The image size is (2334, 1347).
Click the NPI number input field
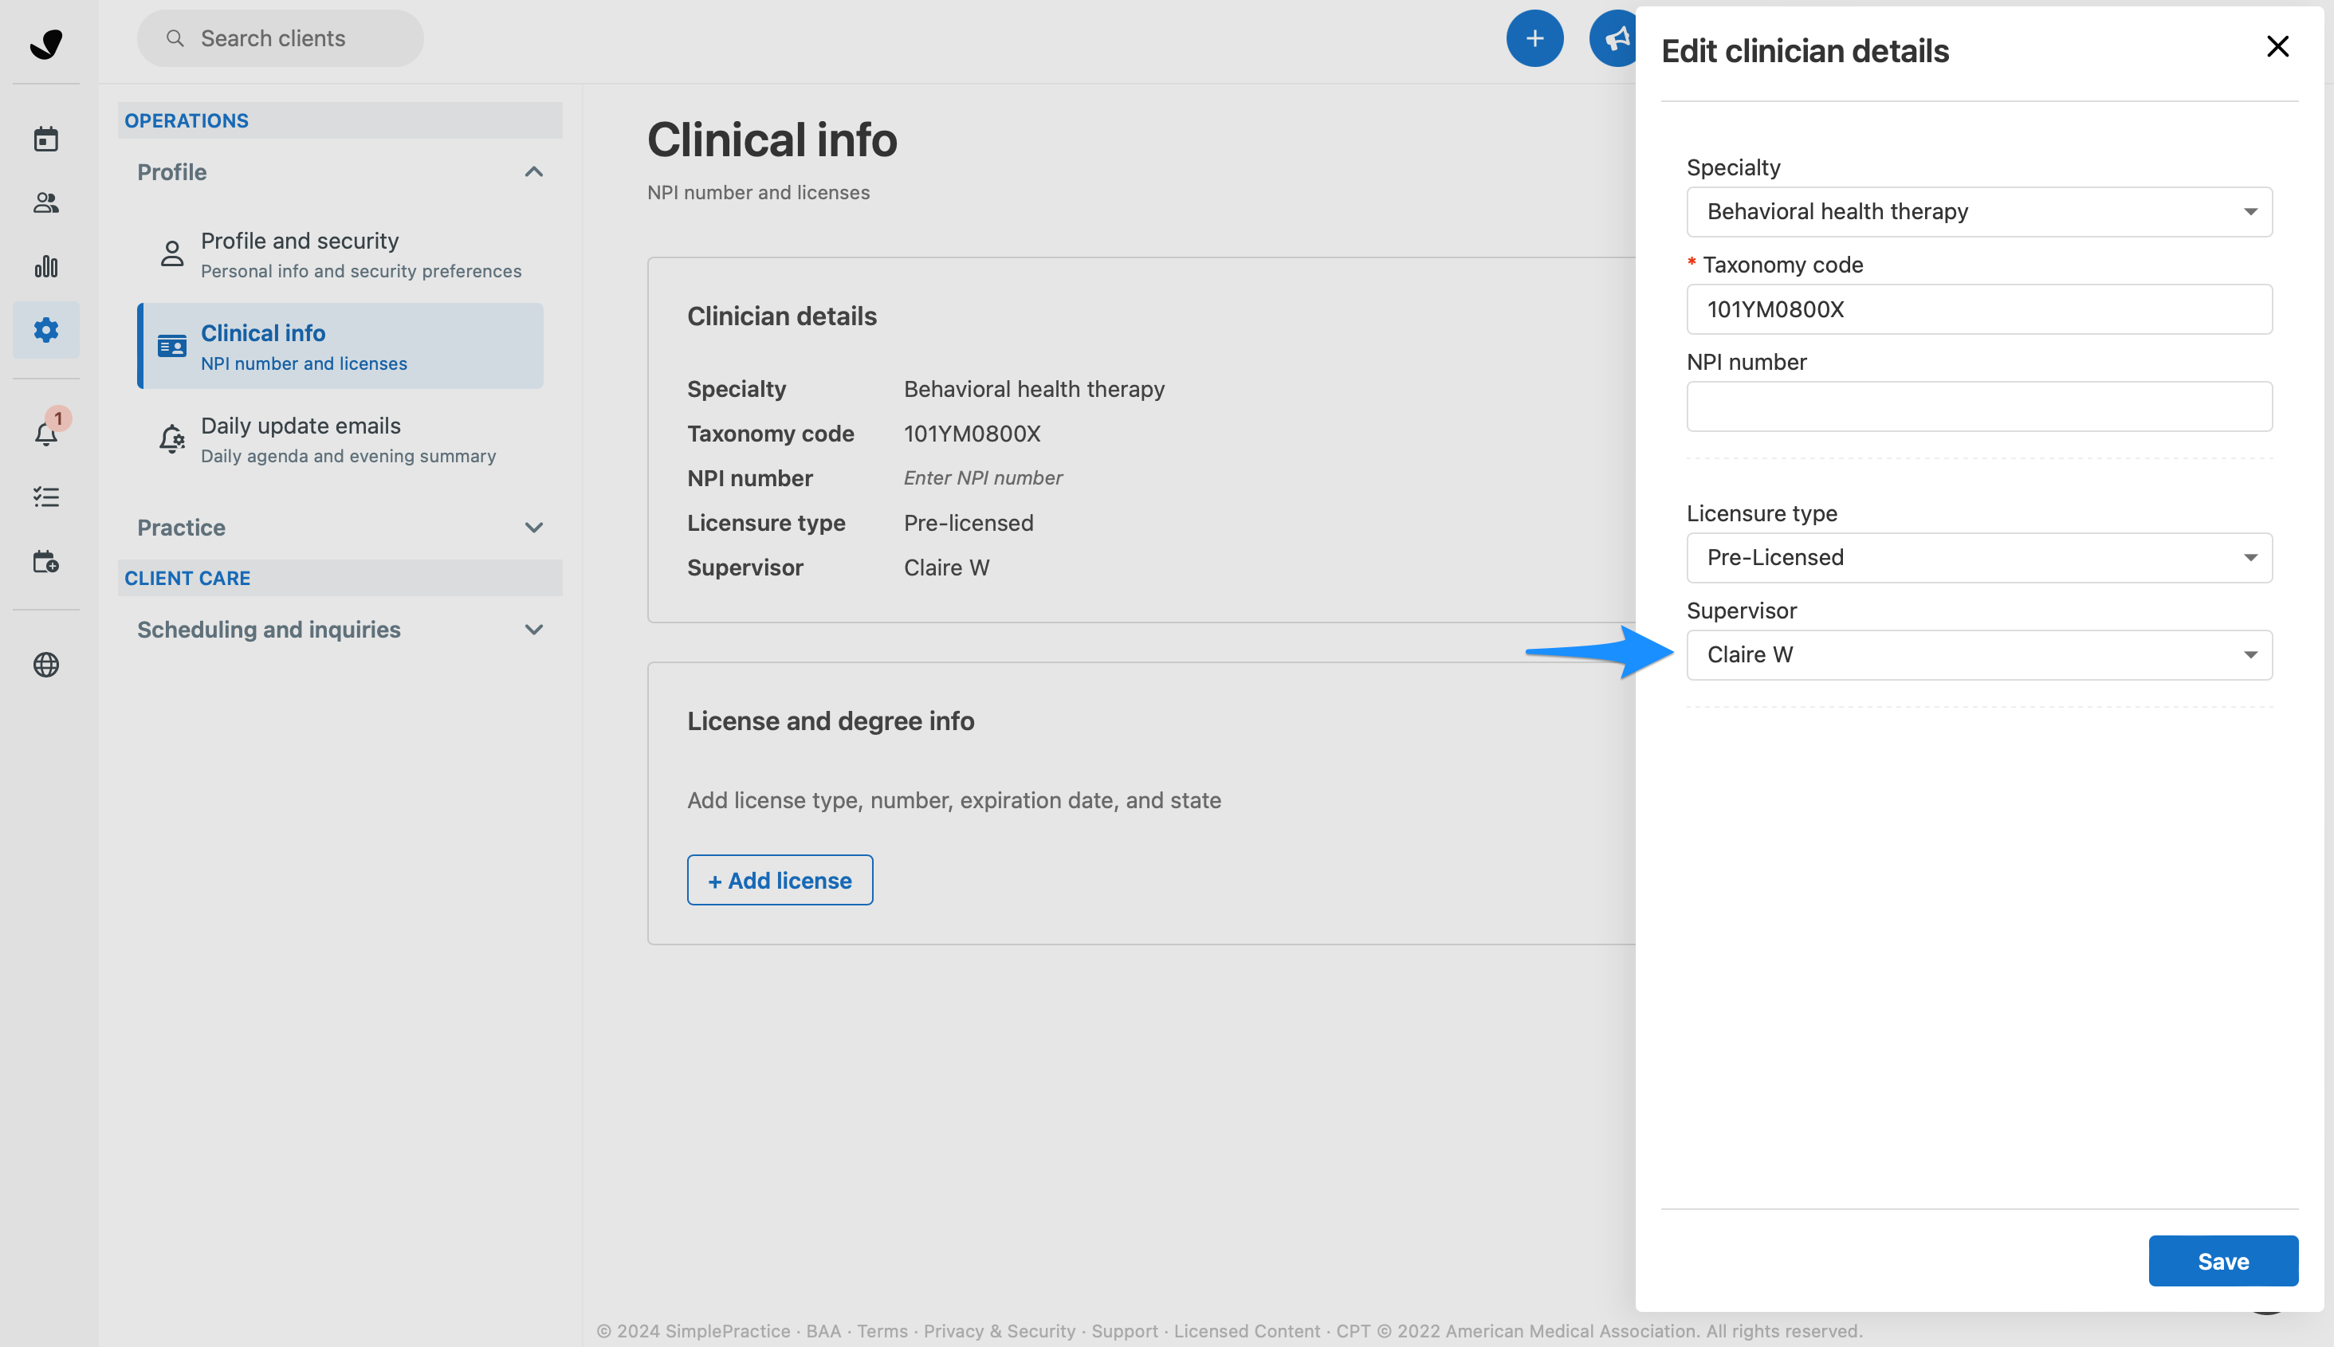click(1978, 406)
